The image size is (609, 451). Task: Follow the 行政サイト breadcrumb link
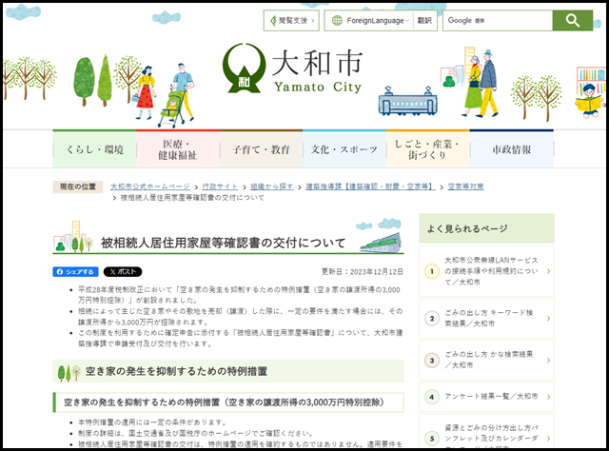coord(220,186)
